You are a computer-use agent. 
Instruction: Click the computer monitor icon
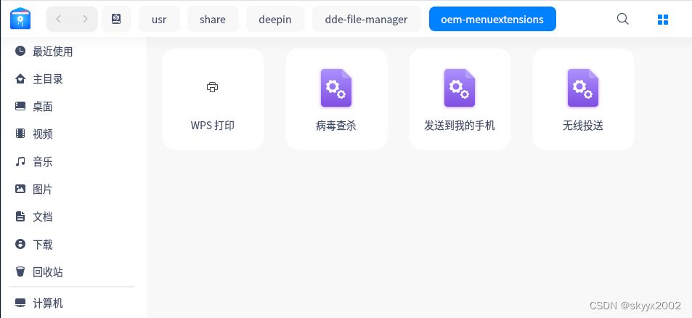(20, 303)
